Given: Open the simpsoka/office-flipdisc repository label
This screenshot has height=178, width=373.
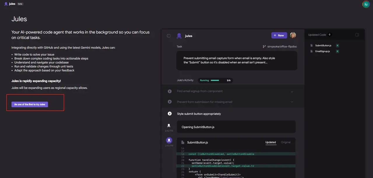Looking at the screenshot, I should tap(282, 47).
